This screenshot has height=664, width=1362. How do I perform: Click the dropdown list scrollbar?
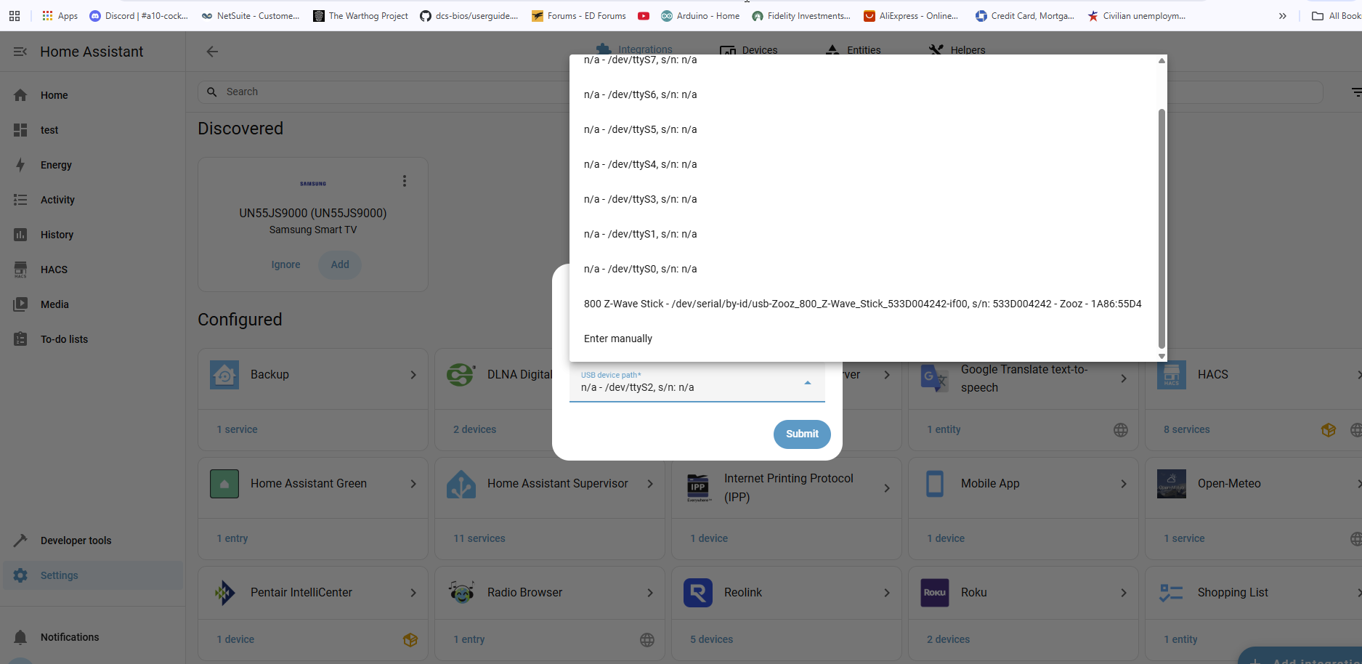point(1162,229)
